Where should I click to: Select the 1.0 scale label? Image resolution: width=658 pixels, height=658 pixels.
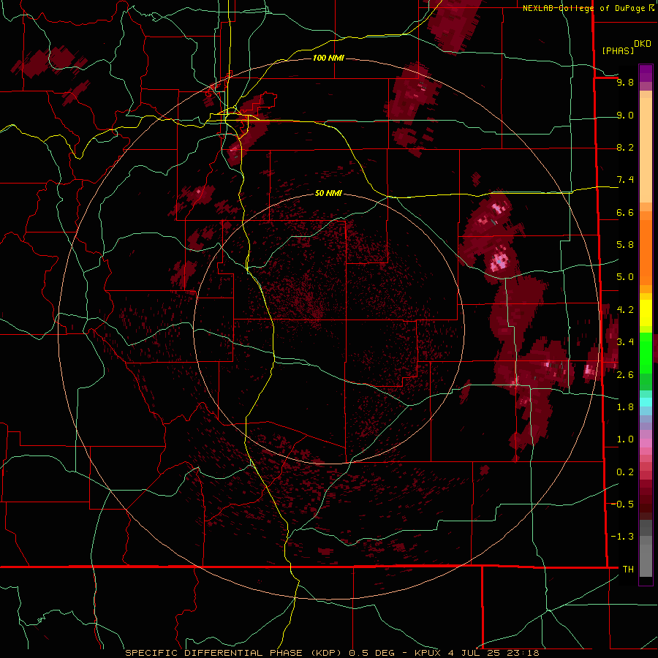[625, 439]
